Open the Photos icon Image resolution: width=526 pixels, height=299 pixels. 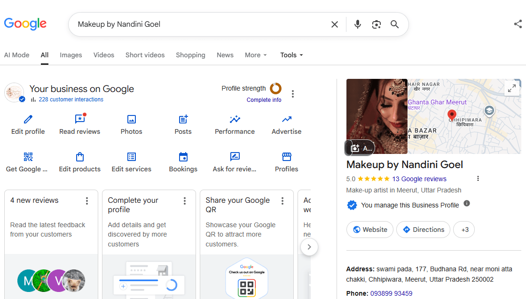click(x=132, y=119)
